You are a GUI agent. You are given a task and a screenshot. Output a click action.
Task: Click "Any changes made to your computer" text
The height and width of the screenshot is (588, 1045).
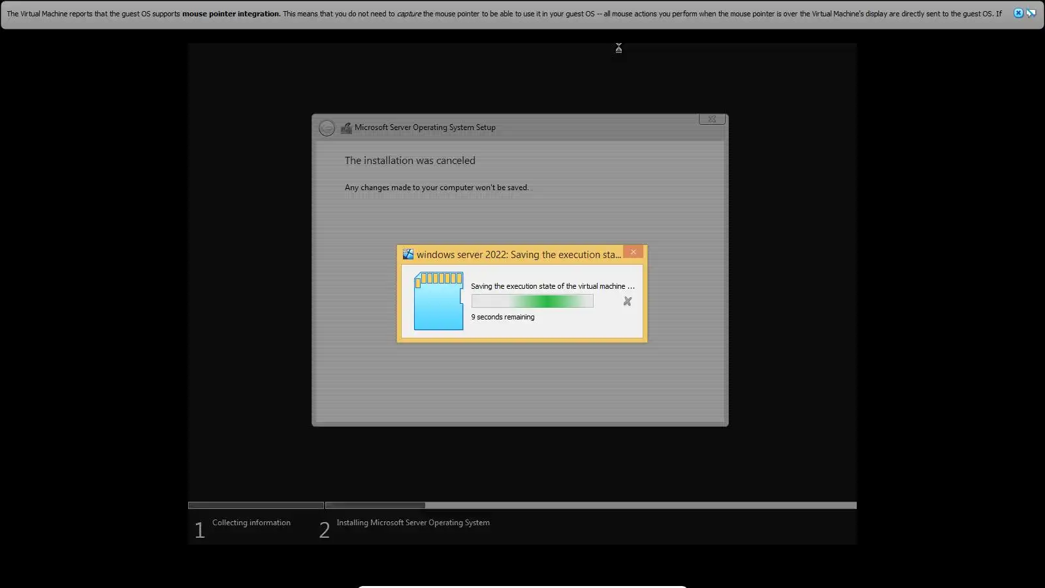point(437,188)
